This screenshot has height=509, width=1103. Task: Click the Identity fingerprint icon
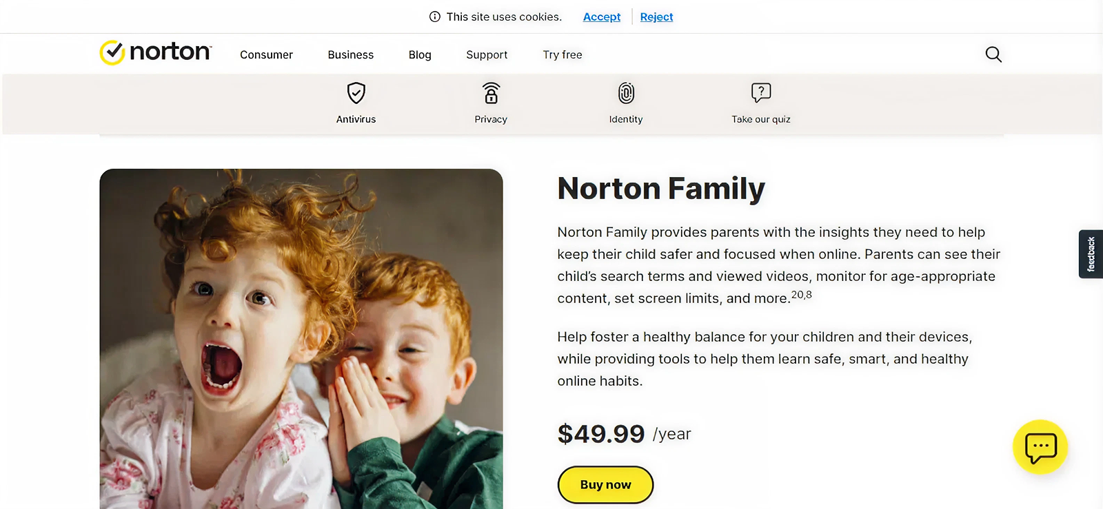point(626,93)
